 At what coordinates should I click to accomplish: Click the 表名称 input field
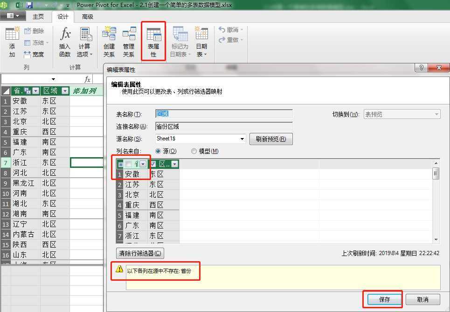tap(224, 114)
